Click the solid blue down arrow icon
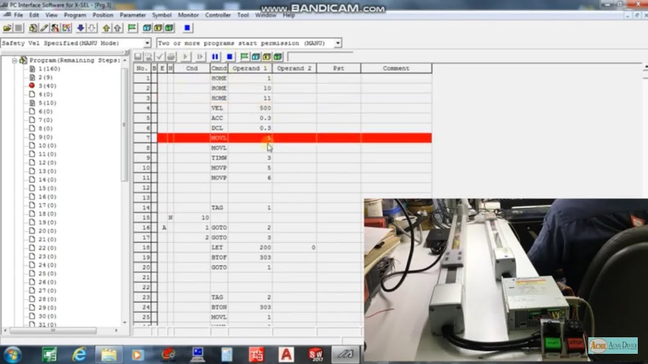The width and height of the screenshot is (648, 364). 80,28
